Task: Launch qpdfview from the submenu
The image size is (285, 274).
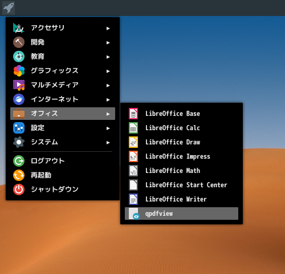Action: click(181, 213)
